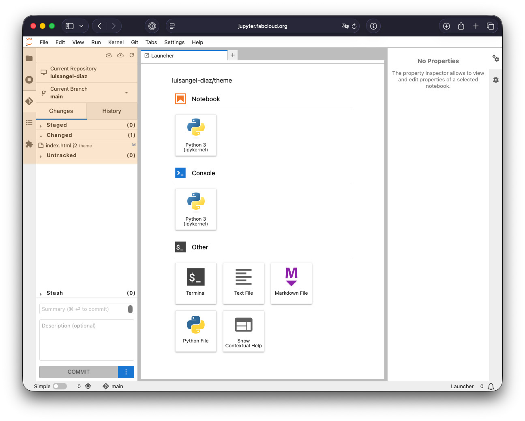
Task: Select index.html.j2 changed file
Action: click(x=62, y=145)
